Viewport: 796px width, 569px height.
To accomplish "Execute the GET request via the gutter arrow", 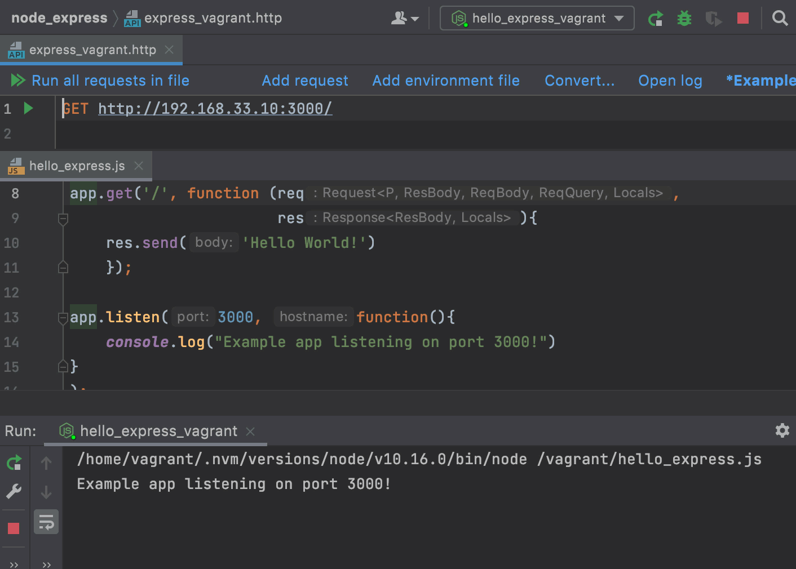I will pyautogui.click(x=28, y=108).
